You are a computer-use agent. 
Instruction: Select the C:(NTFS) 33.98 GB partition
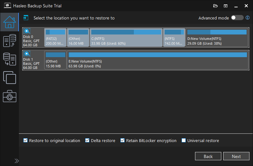(126, 37)
